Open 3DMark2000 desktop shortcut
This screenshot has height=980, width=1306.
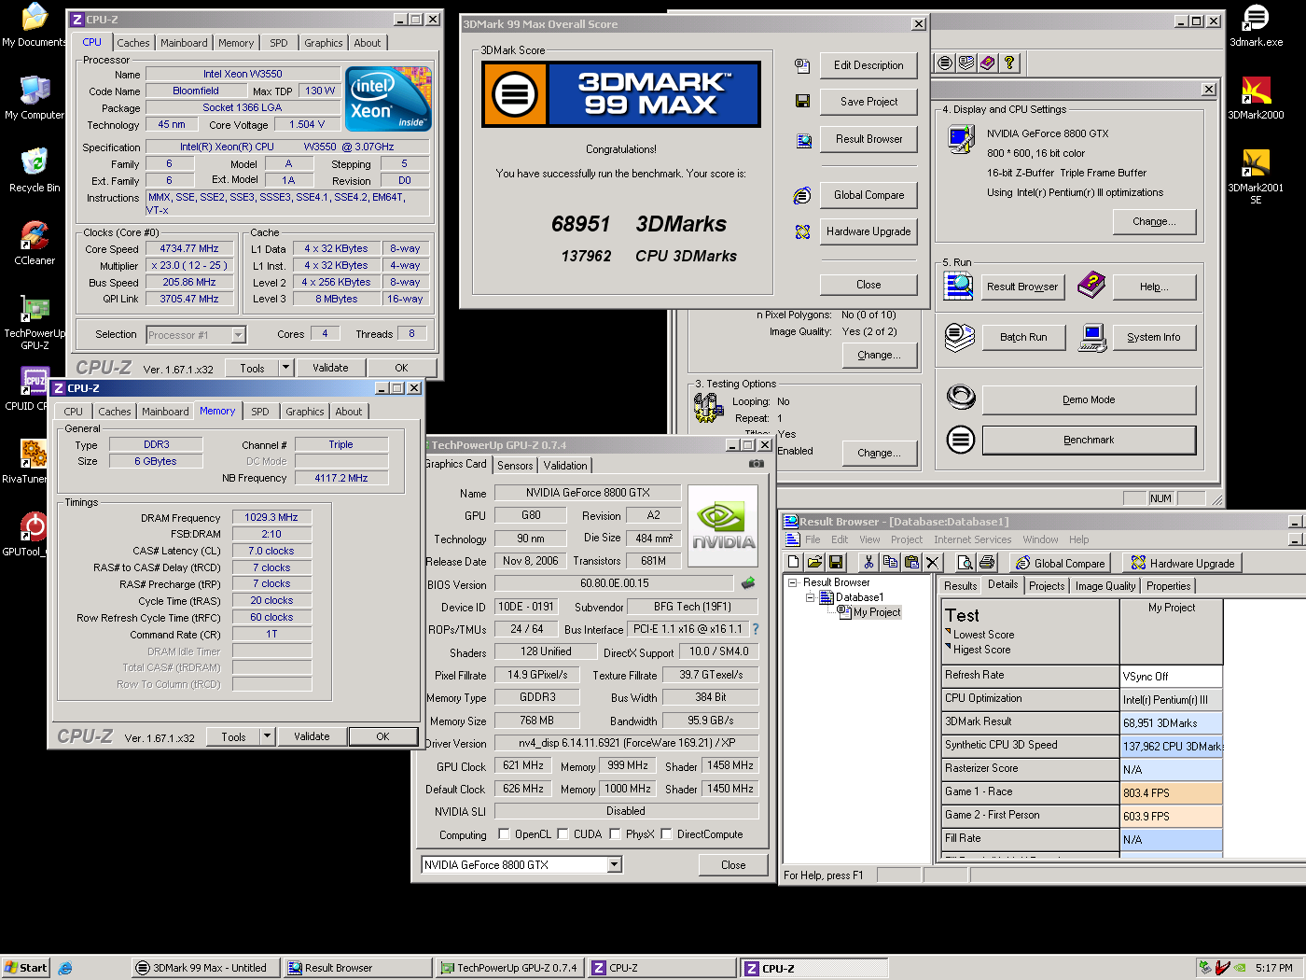coord(1256,98)
